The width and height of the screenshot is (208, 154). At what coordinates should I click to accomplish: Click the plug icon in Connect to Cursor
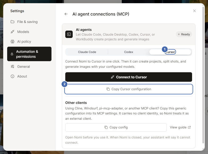pos(112,77)
